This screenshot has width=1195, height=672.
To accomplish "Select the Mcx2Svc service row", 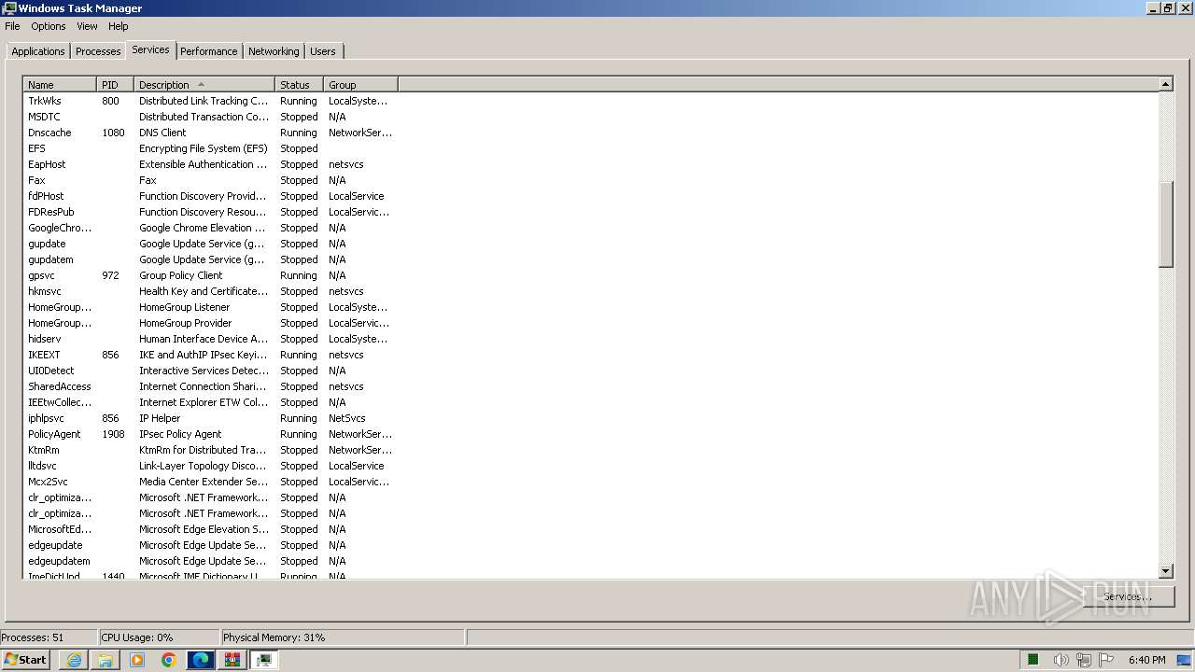I will pos(591,482).
